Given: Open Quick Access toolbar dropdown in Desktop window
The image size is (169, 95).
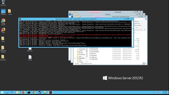Looking at the screenshot, I should tap(78, 15).
